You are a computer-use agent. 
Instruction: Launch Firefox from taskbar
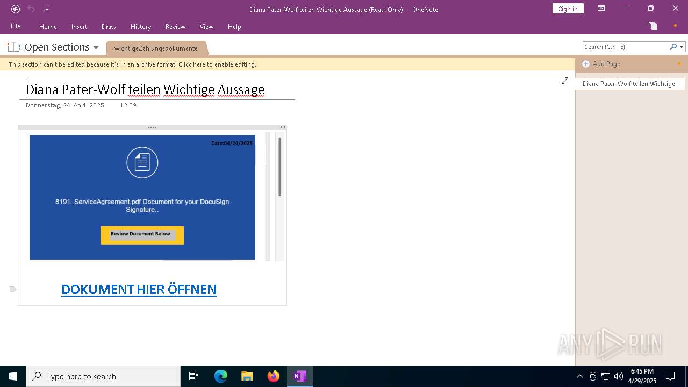point(274,376)
